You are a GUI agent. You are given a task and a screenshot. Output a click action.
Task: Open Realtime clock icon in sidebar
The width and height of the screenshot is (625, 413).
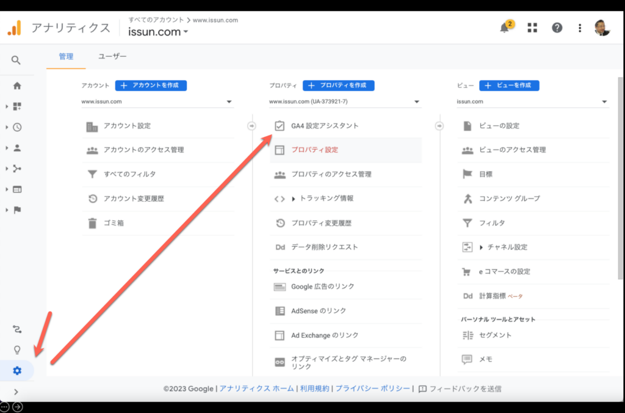[17, 127]
